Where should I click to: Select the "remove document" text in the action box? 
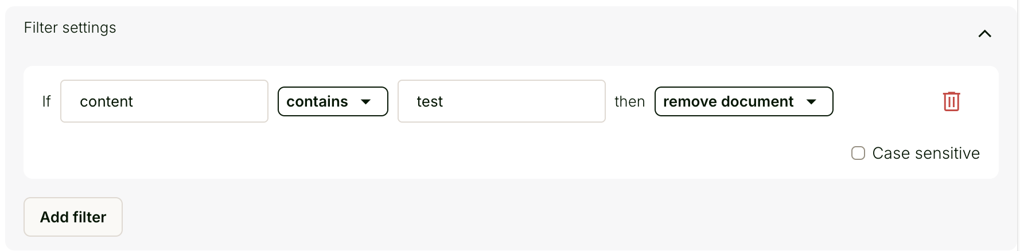[728, 101]
